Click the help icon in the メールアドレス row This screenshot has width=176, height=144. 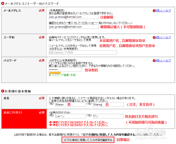[154, 11]
